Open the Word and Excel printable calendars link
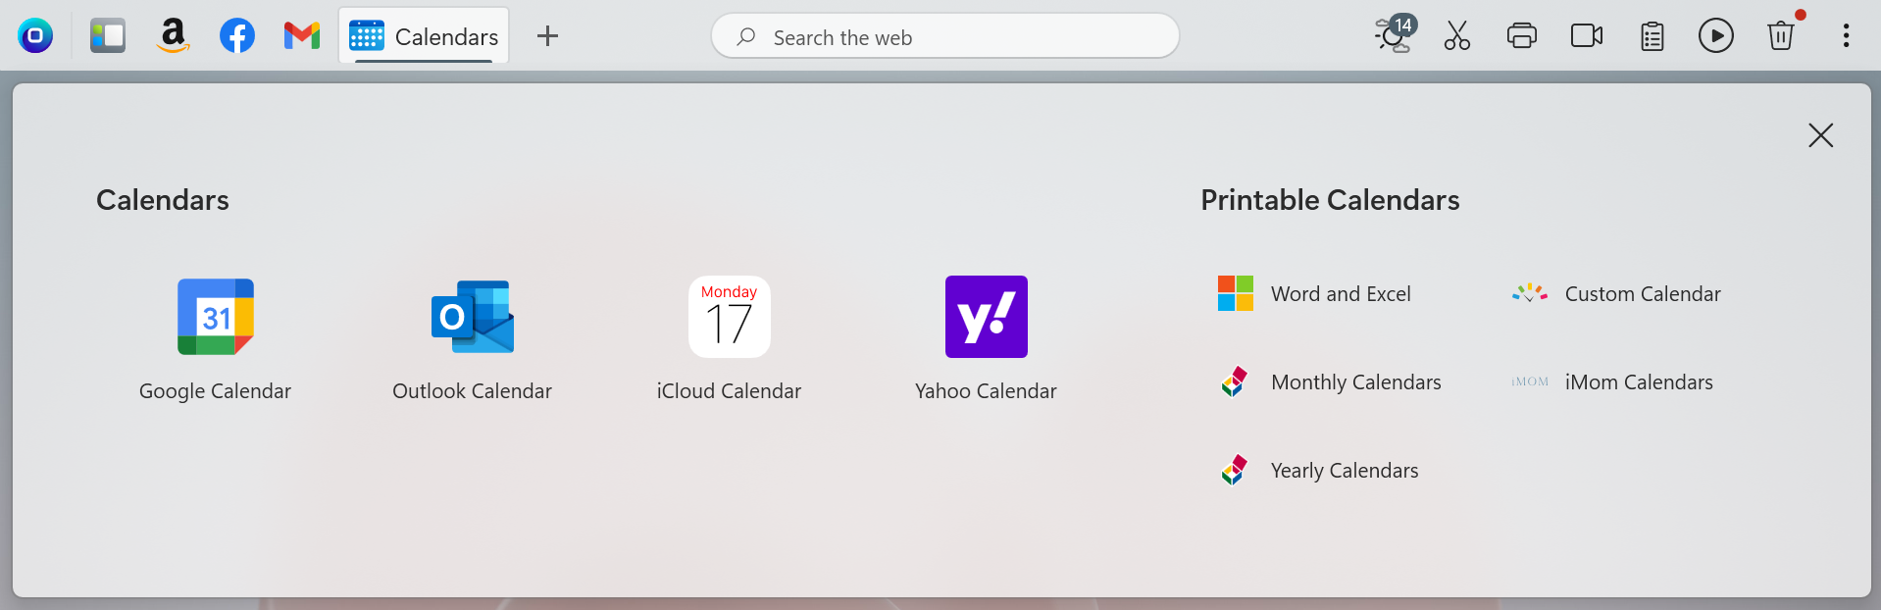The width and height of the screenshot is (1881, 610). (1314, 293)
